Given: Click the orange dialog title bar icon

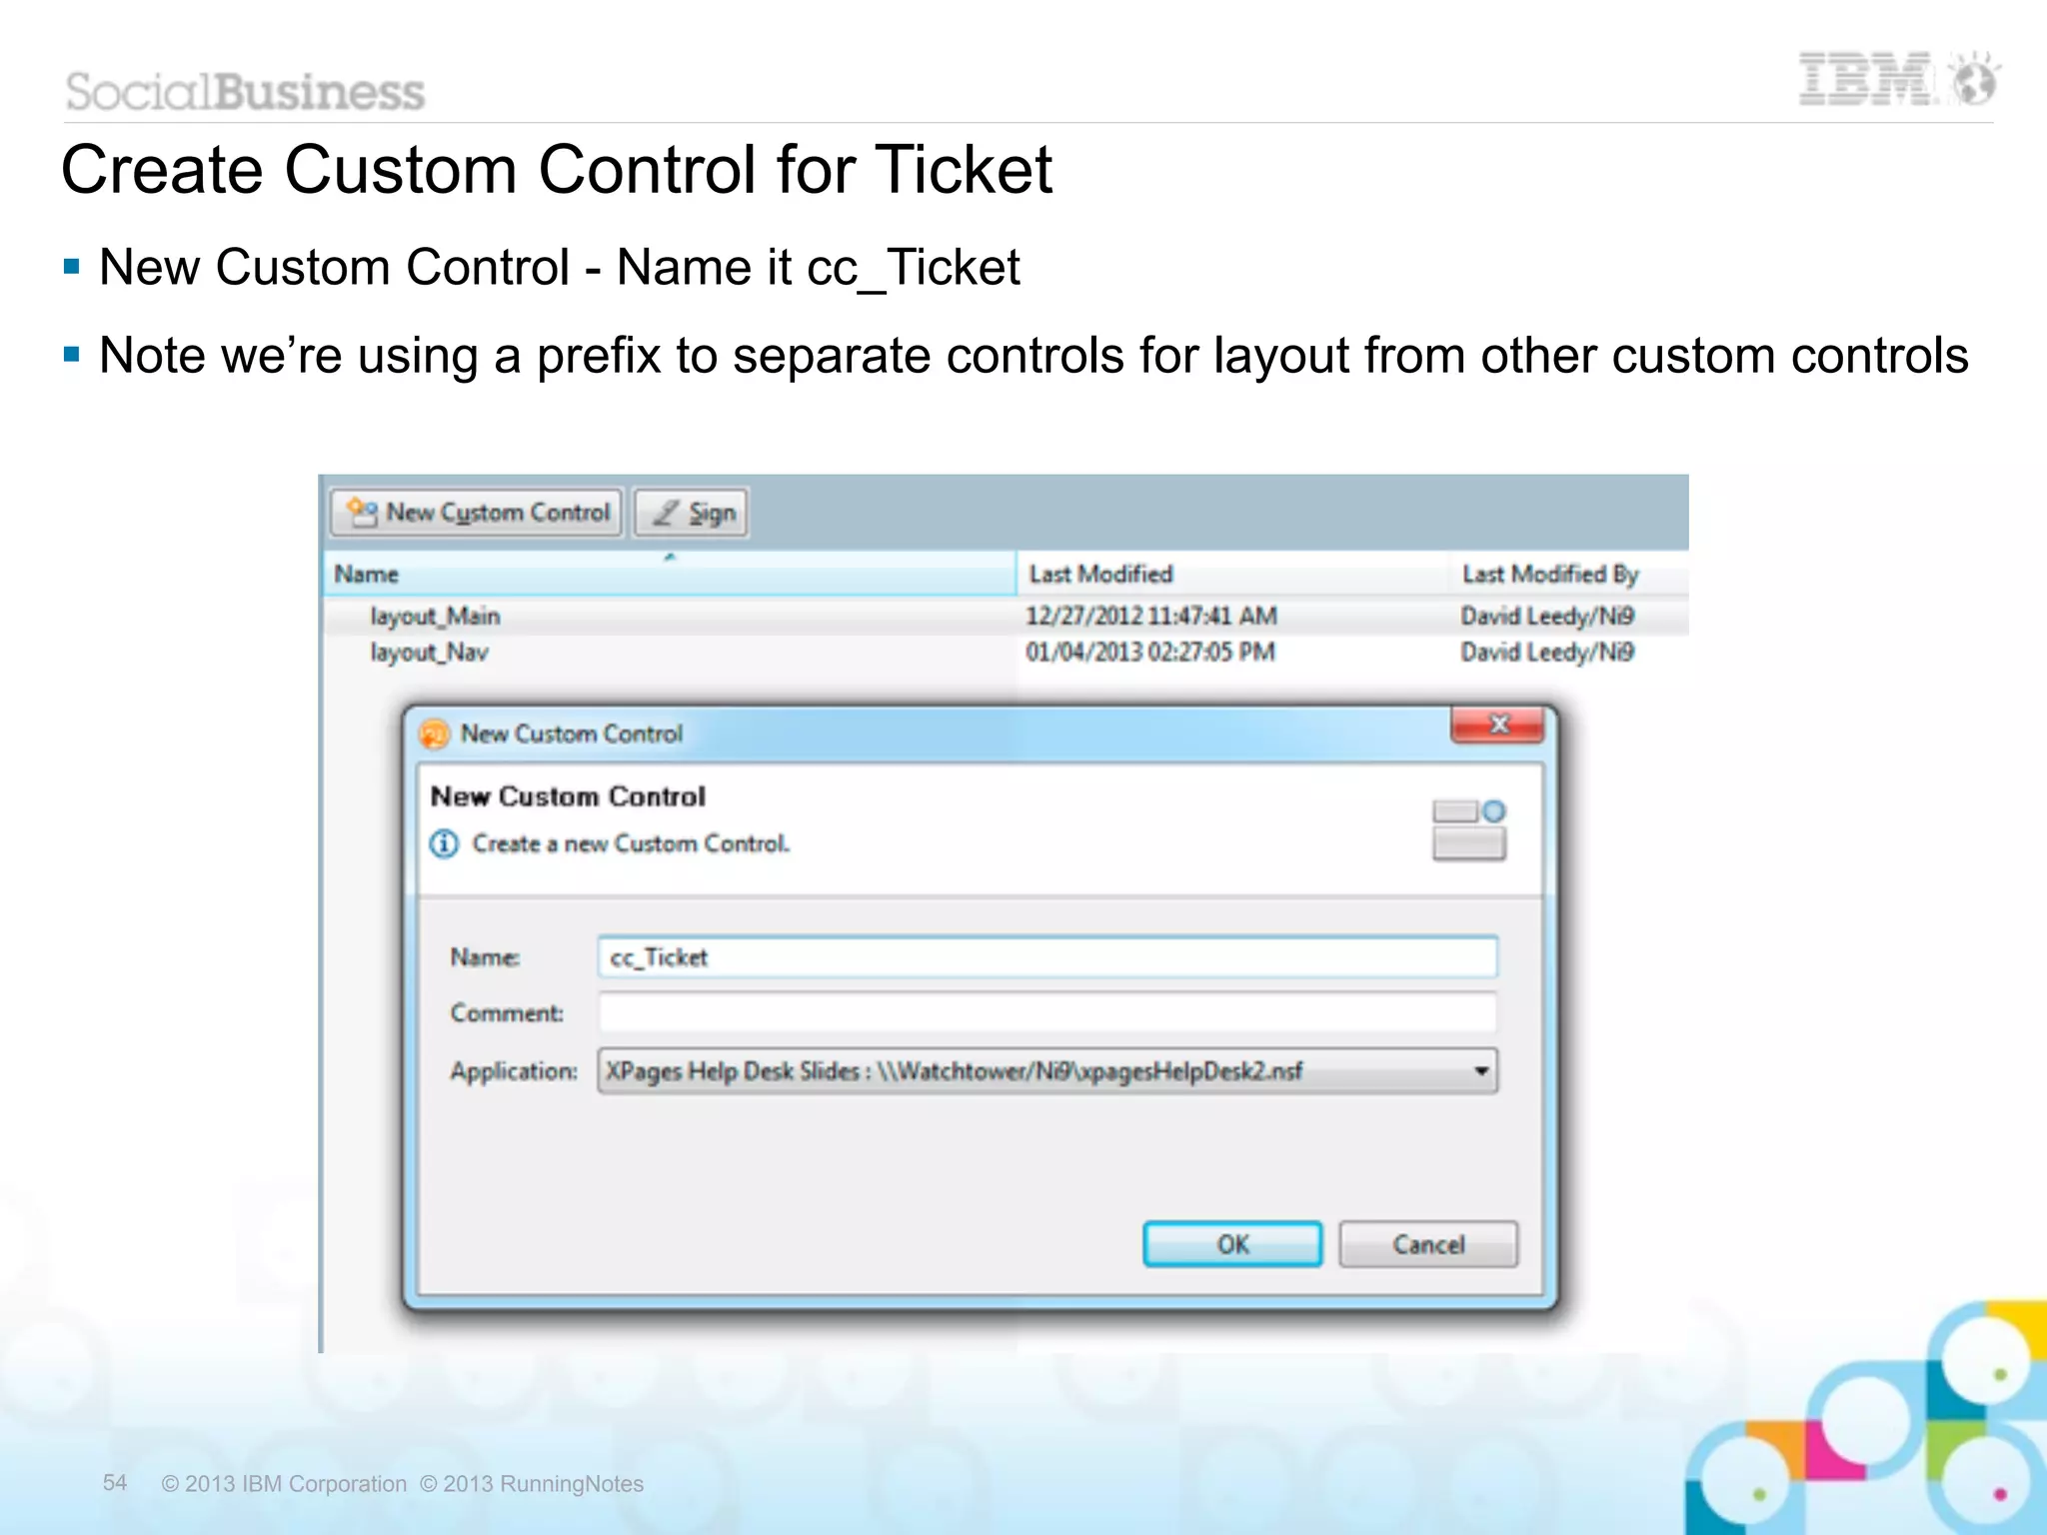Looking at the screenshot, I should [x=435, y=734].
